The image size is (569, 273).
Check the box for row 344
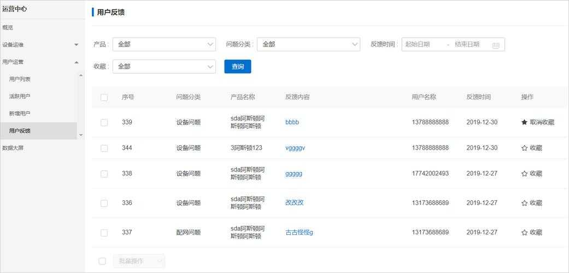coord(104,149)
